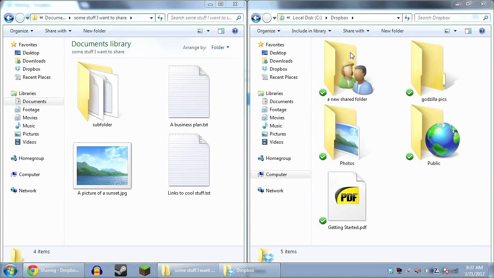
Task: Open recent pages dropdown in the Dropbox window
Action: tap(274, 18)
